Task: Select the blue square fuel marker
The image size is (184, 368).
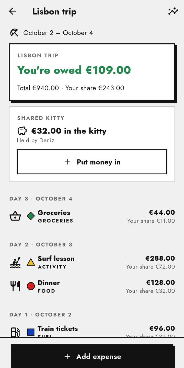Action: [31, 332]
